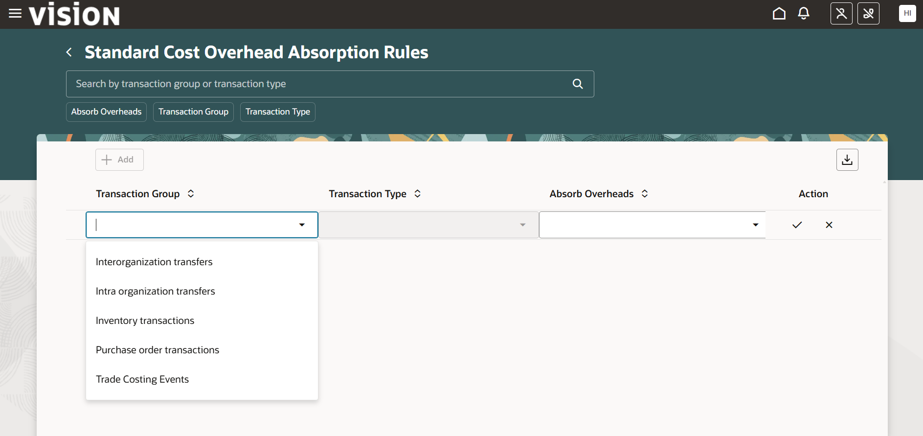
Task: Go back using the left chevron
Action: point(69,52)
